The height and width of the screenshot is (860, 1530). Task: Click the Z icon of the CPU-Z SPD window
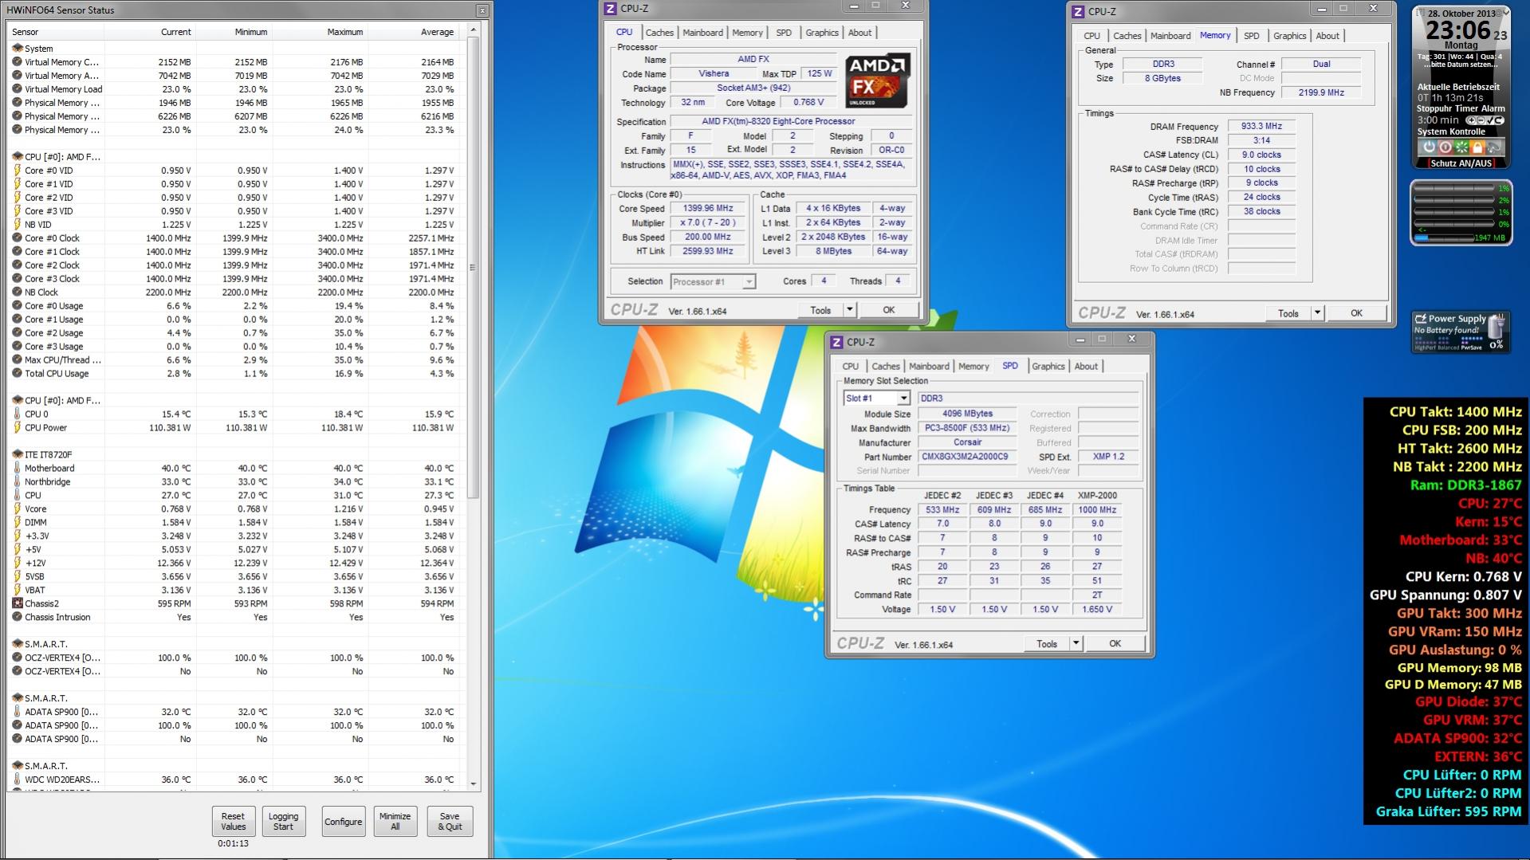(x=836, y=343)
